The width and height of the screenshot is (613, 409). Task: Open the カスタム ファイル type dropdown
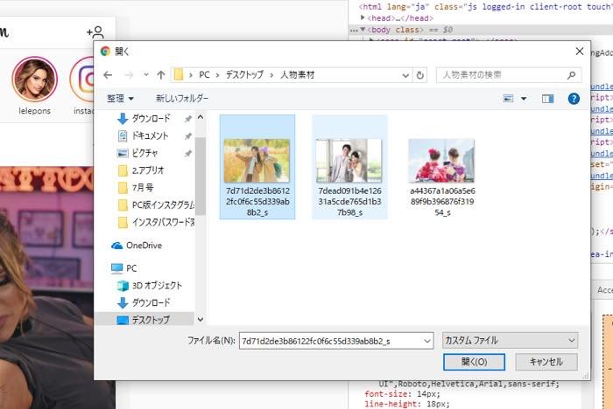point(510,340)
